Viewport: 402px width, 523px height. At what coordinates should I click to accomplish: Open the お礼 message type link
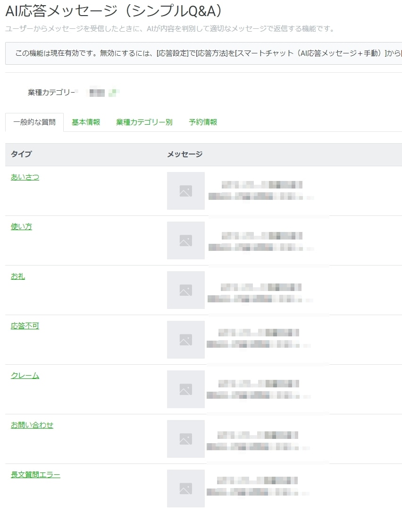pos(18,276)
